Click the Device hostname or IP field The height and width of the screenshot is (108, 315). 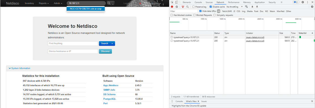73,51
